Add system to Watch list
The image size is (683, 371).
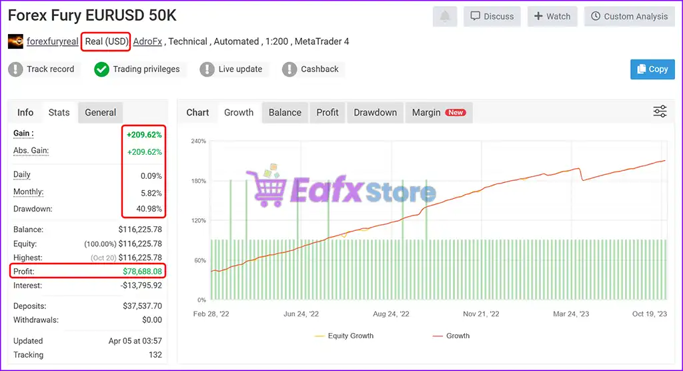click(x=552, y=16)
